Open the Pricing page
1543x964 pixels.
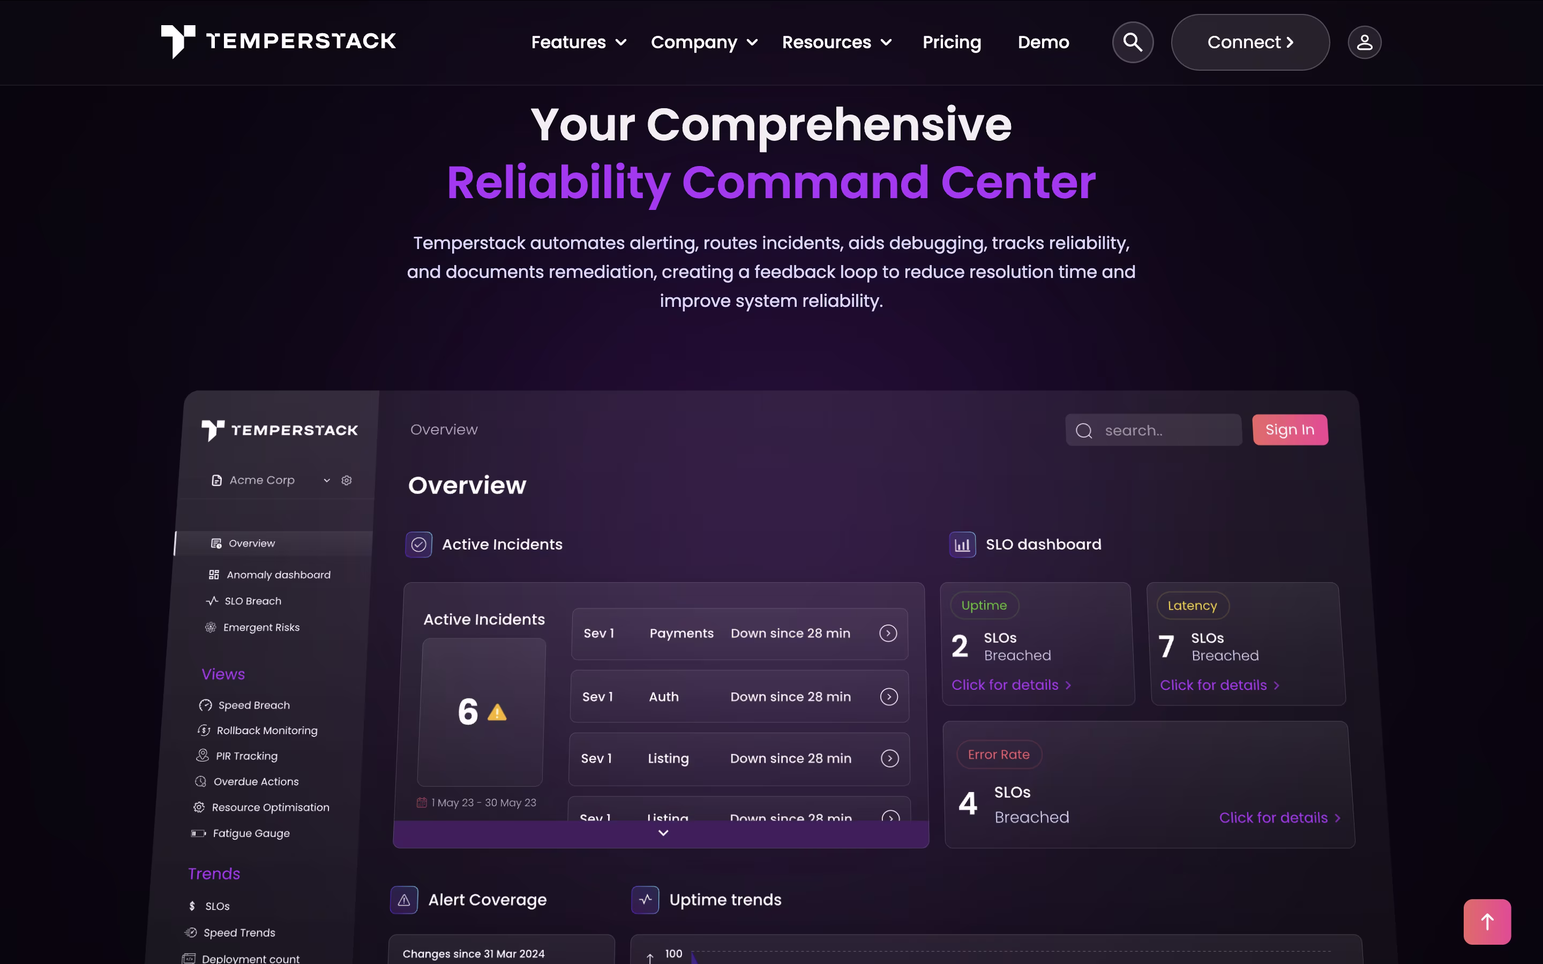click(952, 42)
